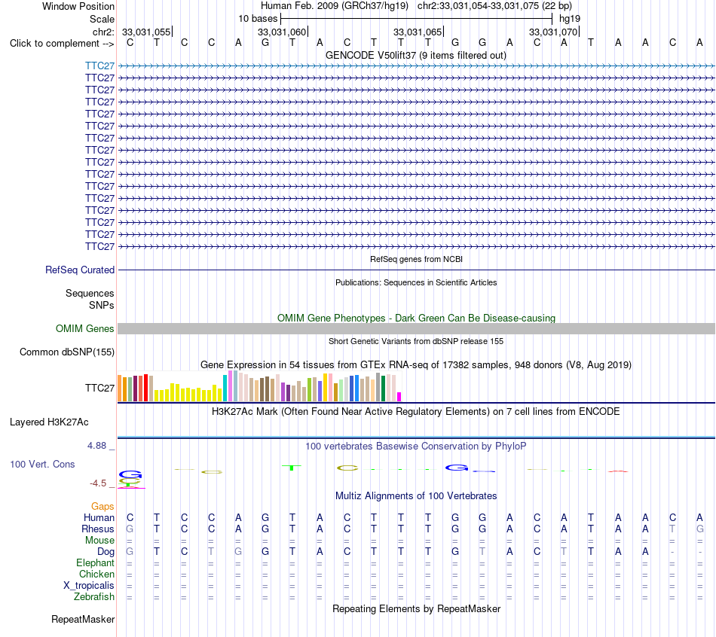Click the magenta bar ending the GTEx chart

point(399,397)
